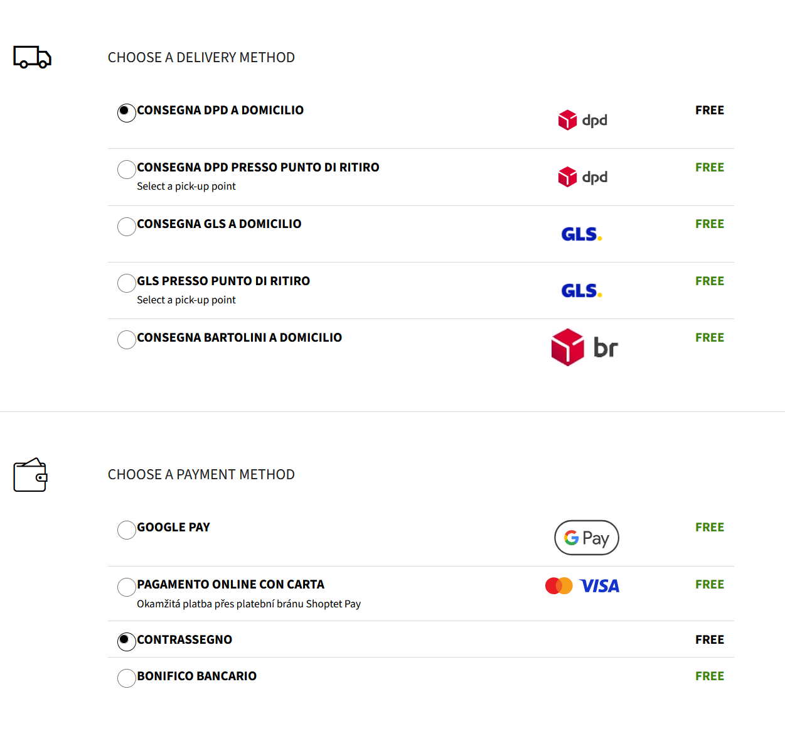The width and height of the screenshot is (785, 738).
Task: Click the GLS logo for home delivery
Action: (581, 234)
